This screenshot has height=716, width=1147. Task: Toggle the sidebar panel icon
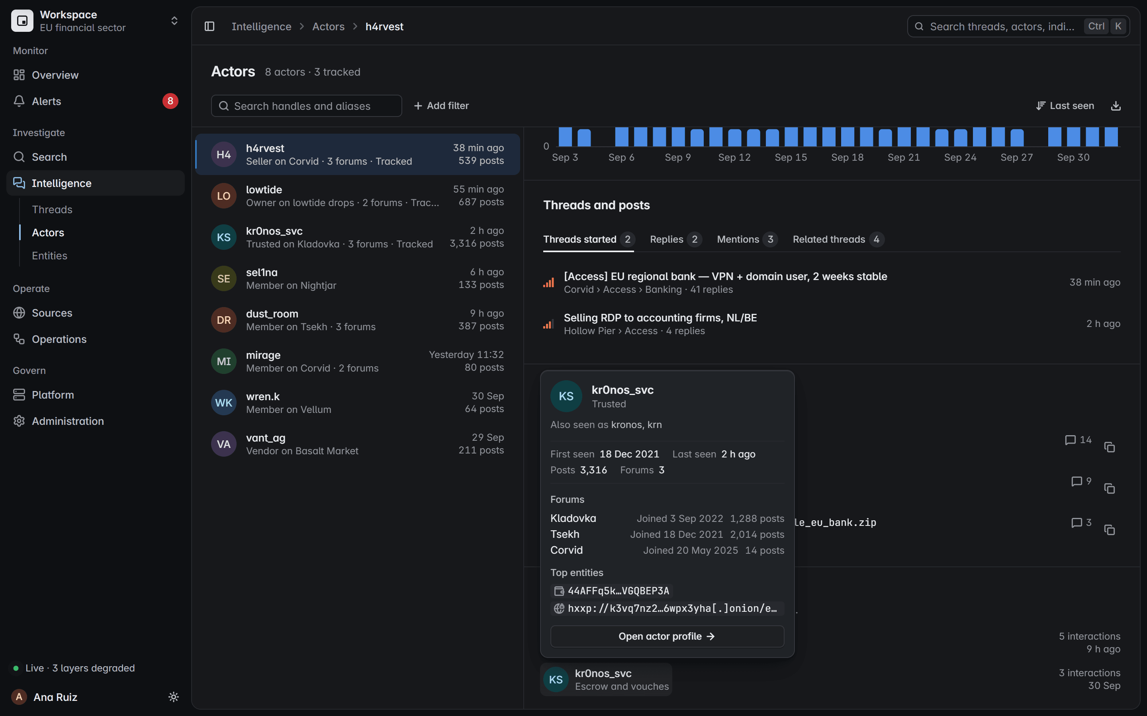[209, 27]
